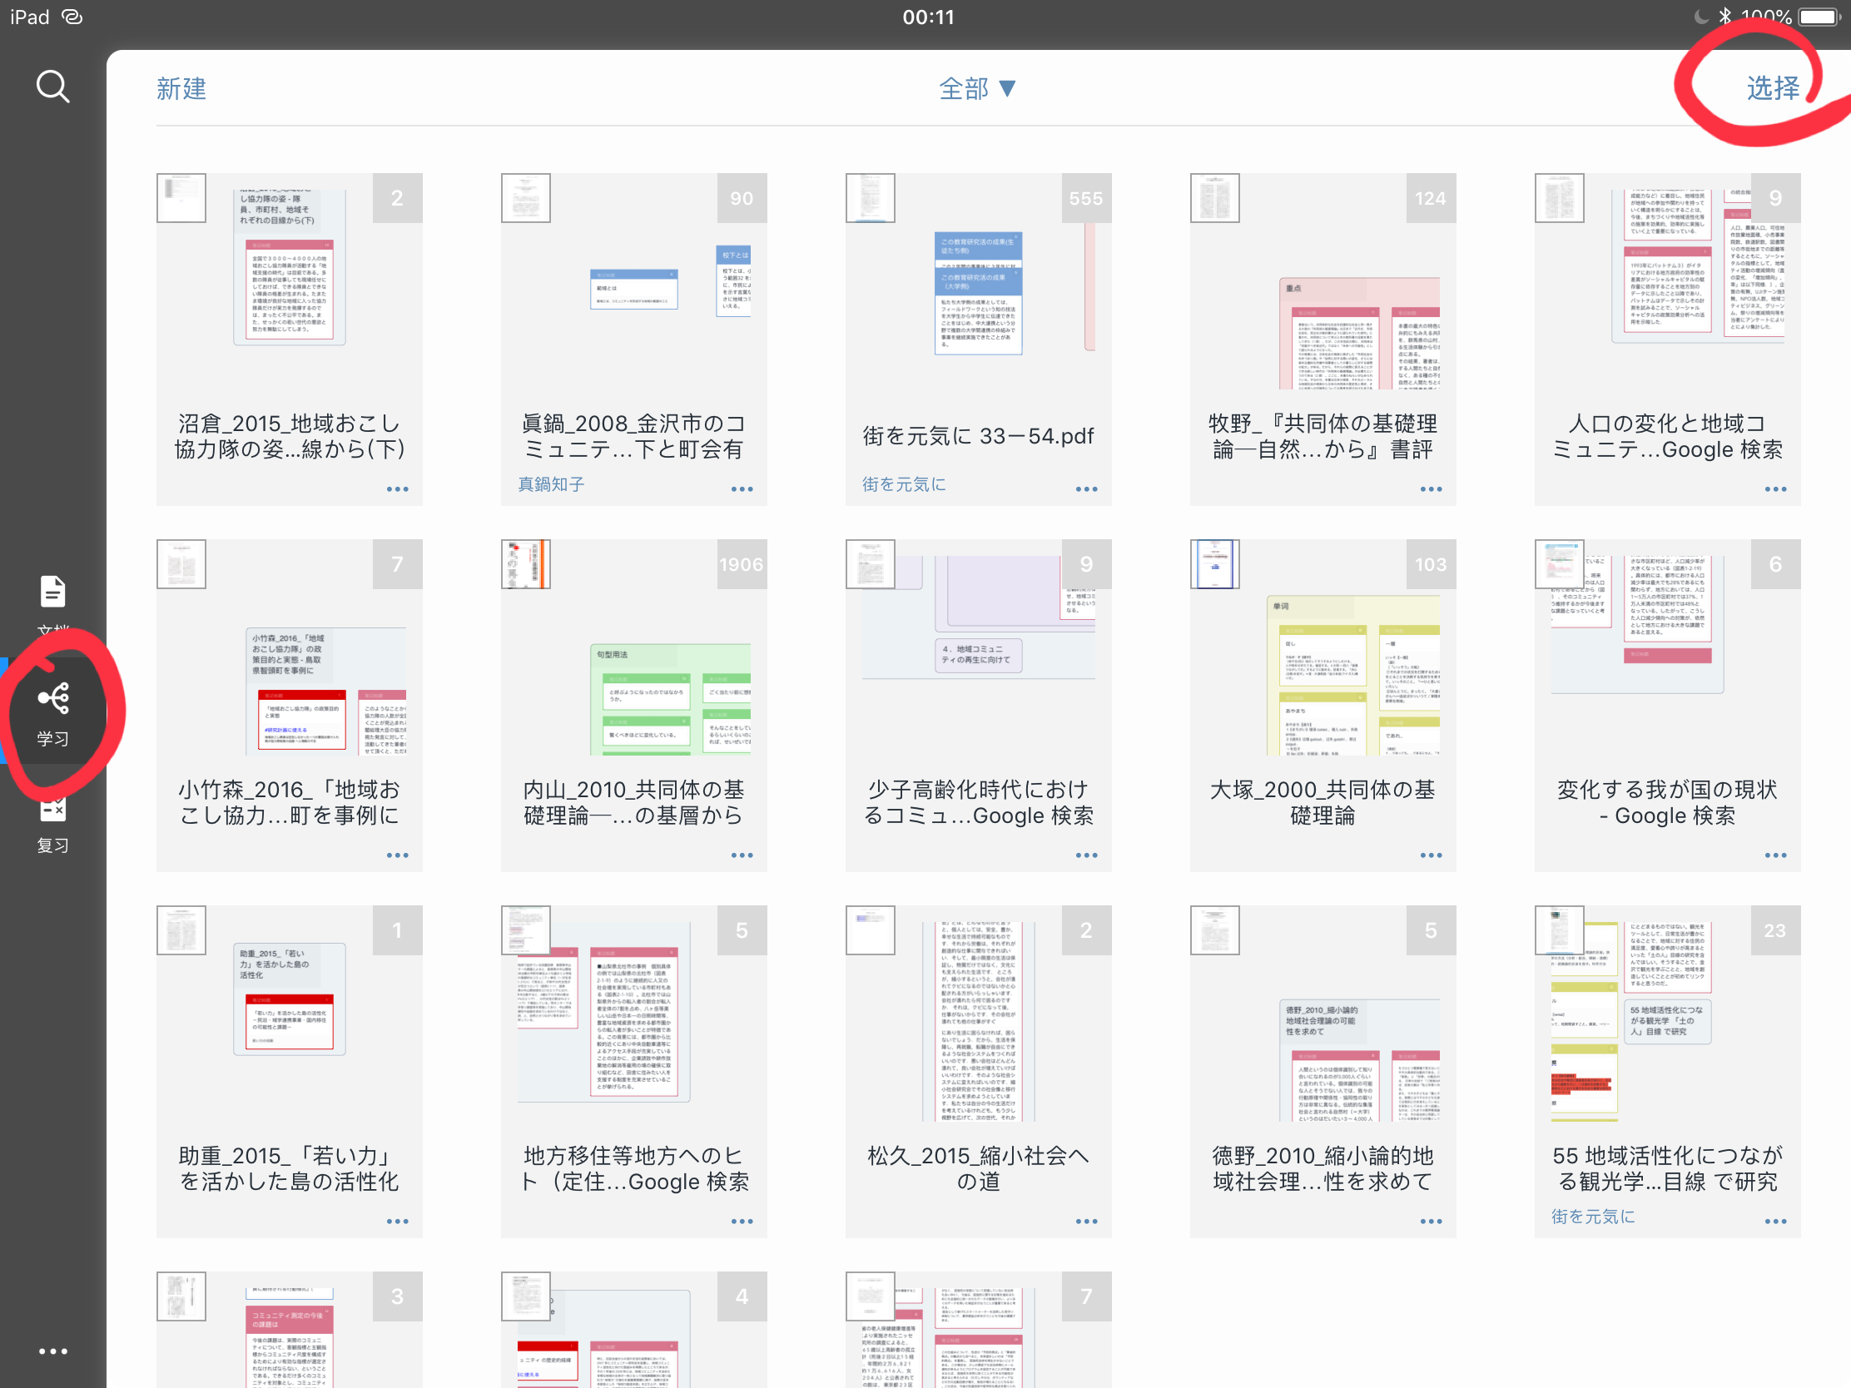Open notebook 助重_2015 若い力 島の活性化
This screenshot has height=1388, width=1851.
(289, 1071)
